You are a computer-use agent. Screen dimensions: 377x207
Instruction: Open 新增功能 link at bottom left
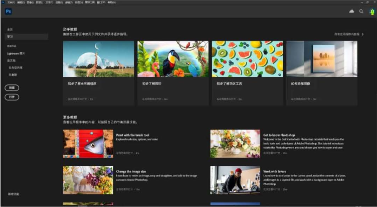[x=14, y=193]
